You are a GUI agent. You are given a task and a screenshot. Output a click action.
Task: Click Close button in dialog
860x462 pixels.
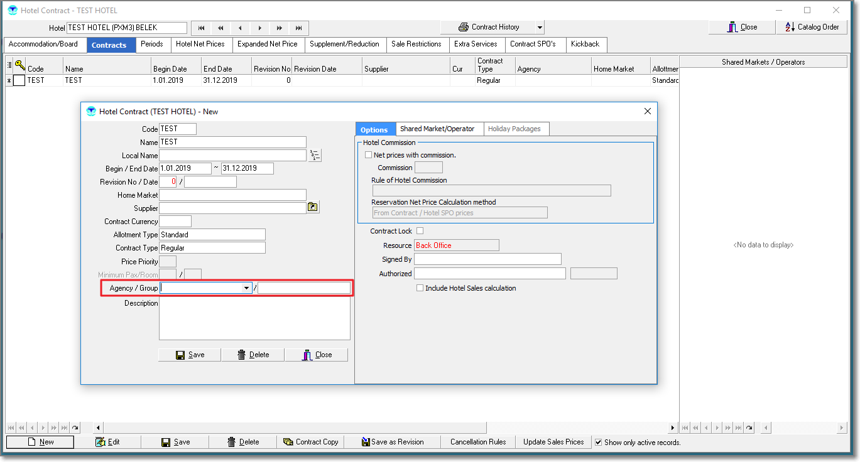coord(317,355)
